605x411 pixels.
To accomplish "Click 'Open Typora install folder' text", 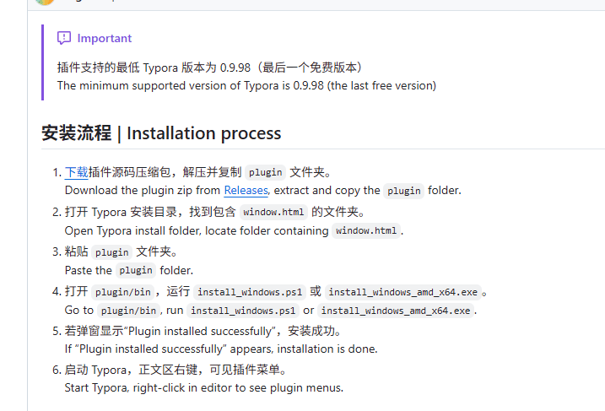I will (x=132, y=230).
